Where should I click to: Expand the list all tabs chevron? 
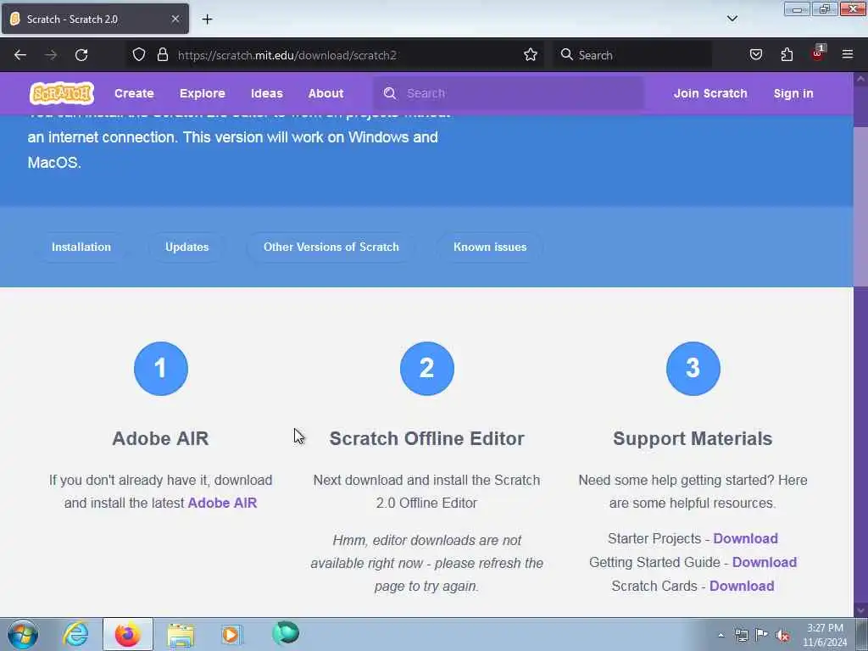(732, 19)
